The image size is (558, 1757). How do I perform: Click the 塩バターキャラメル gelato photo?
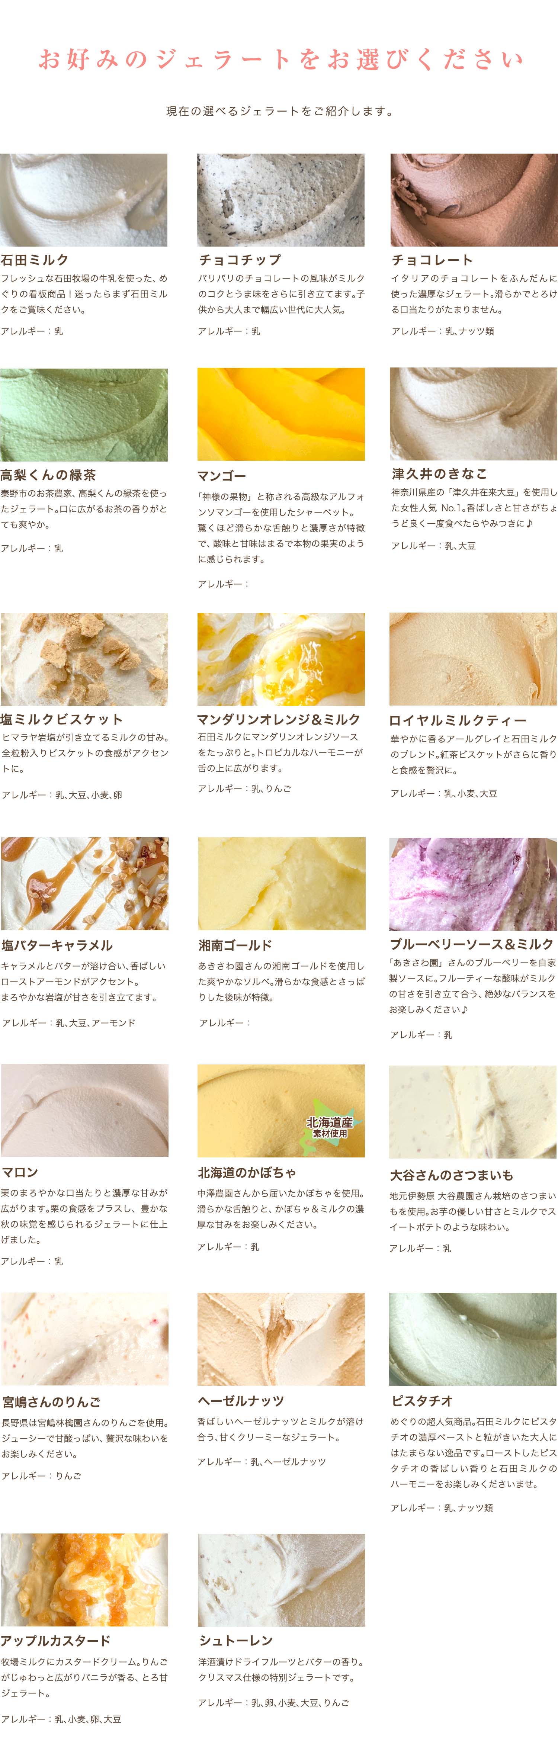pyautogui.click(x=84, y=883)
